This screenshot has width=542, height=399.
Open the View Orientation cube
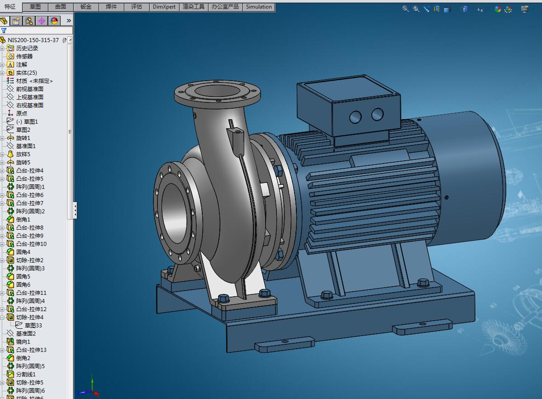coord(447,9)
